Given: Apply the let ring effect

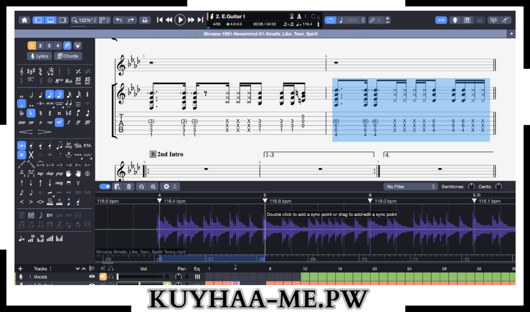Looking at the screenshot, I should pyautogui.click(x=69, y=146).
